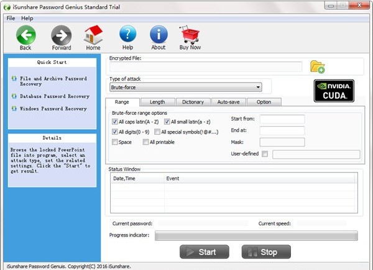Open the About info icon

159,35
